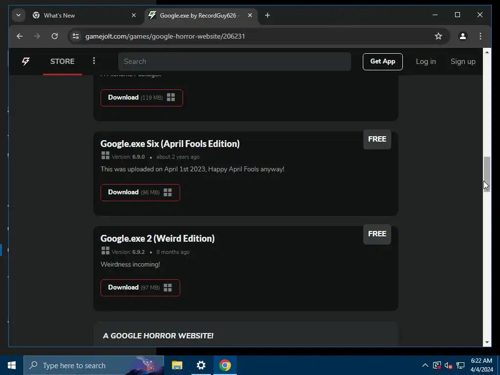
Task: Open the three-dot menu next to STORE
Action: click(x=94, y=61)
